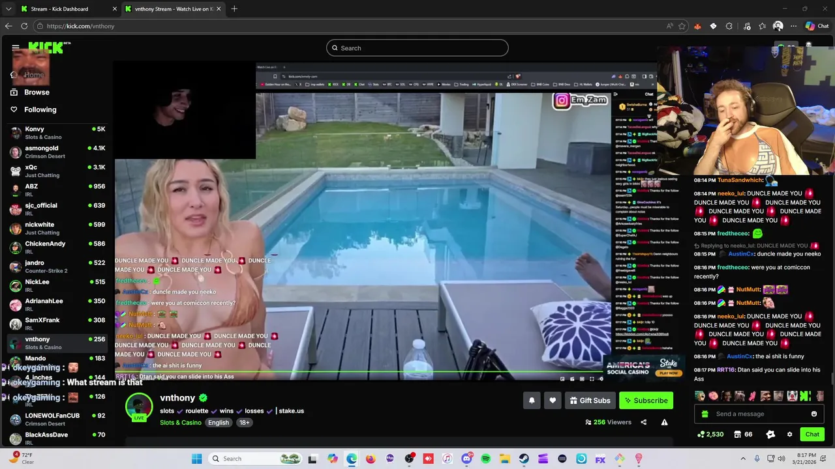The image size is (835, 469).
Task: Add this page to favorites
Action: pyautogui.click(x=682, y=26)
